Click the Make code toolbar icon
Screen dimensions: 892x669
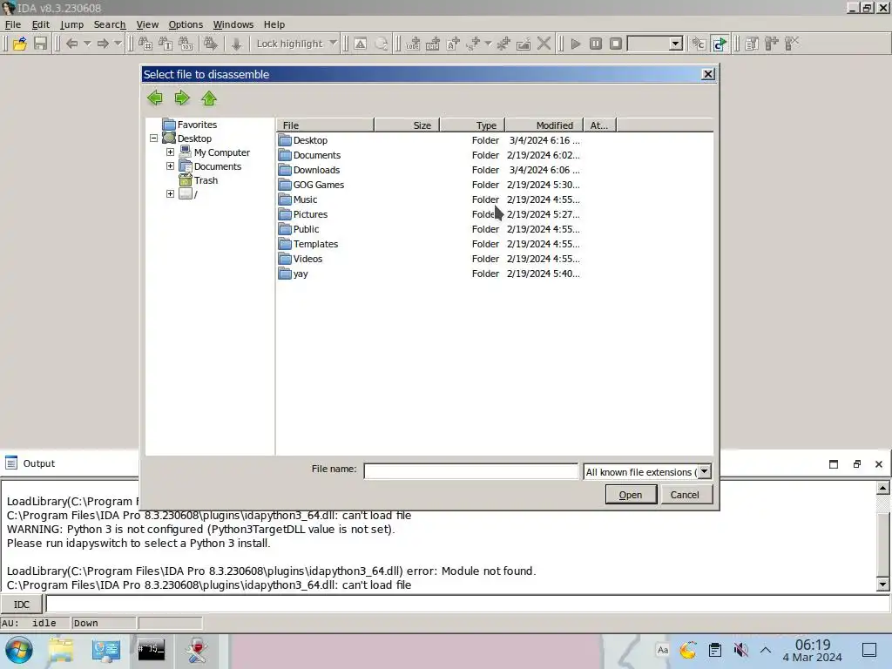pos(413,44)
